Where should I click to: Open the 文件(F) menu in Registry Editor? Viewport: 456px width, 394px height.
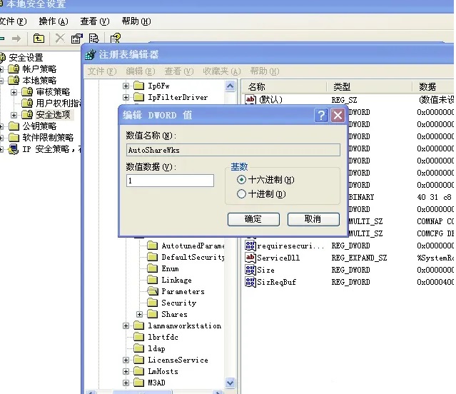(x=102, y=71)
